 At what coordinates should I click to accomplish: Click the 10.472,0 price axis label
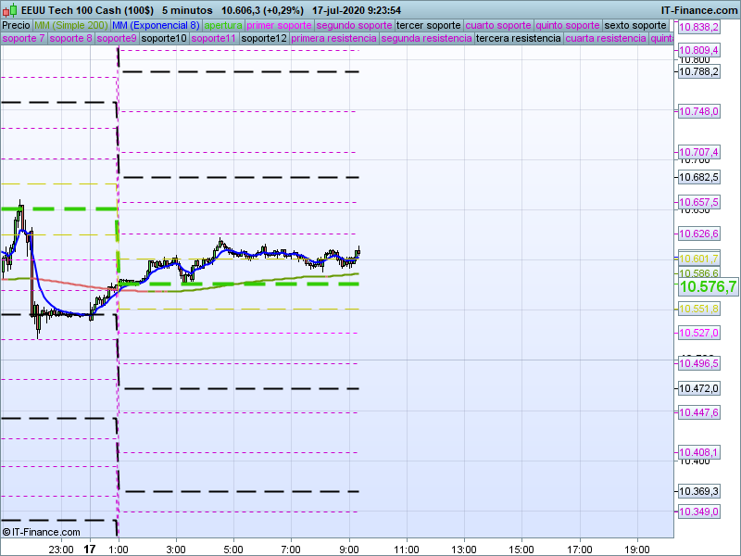point(698,388)
